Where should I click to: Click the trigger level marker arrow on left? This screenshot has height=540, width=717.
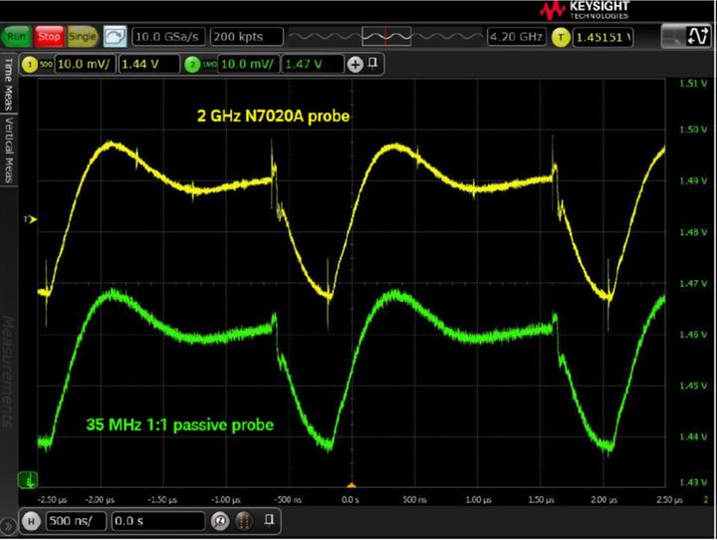click(31, 219)
